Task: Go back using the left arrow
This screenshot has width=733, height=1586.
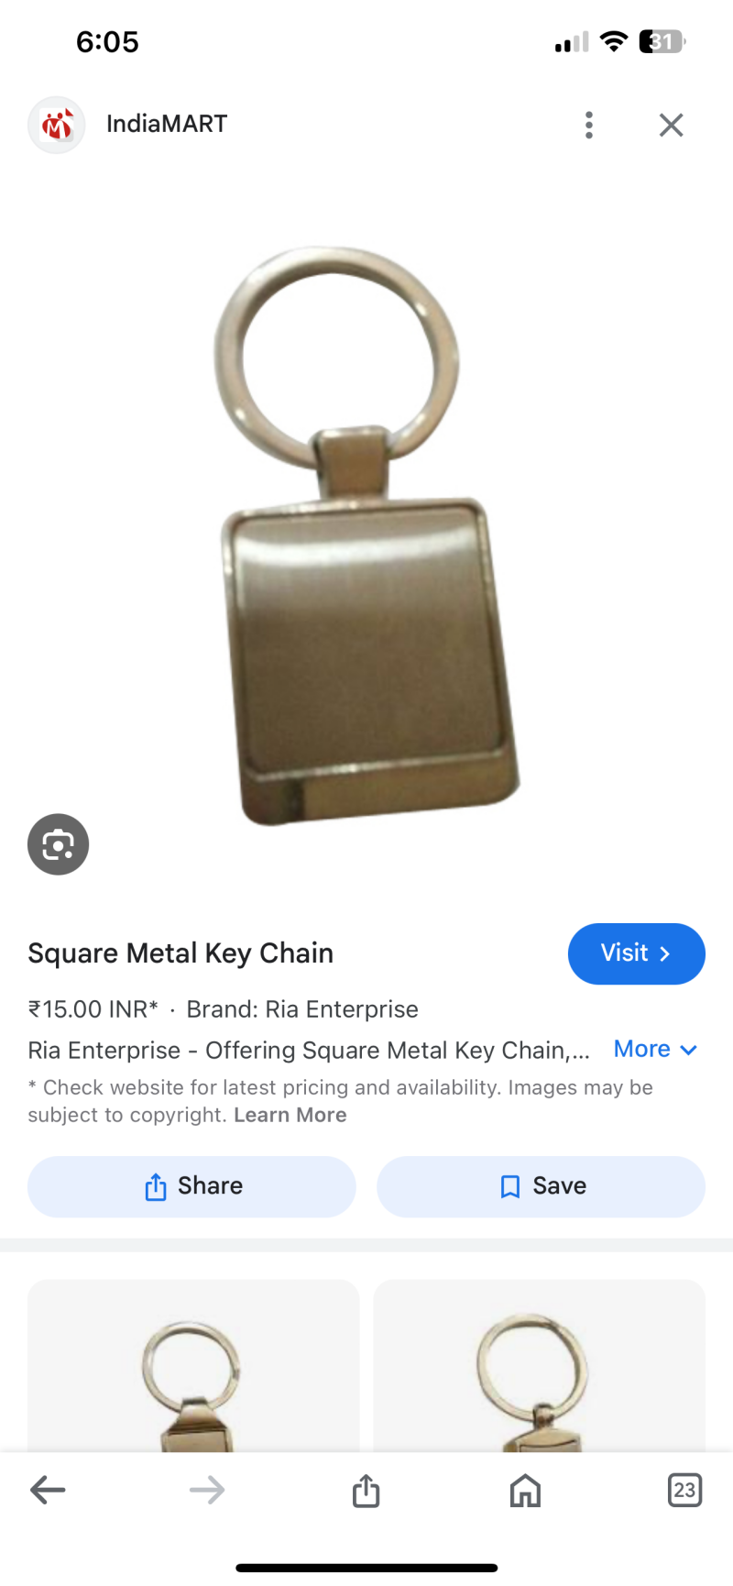Action: click(48, 1490)
